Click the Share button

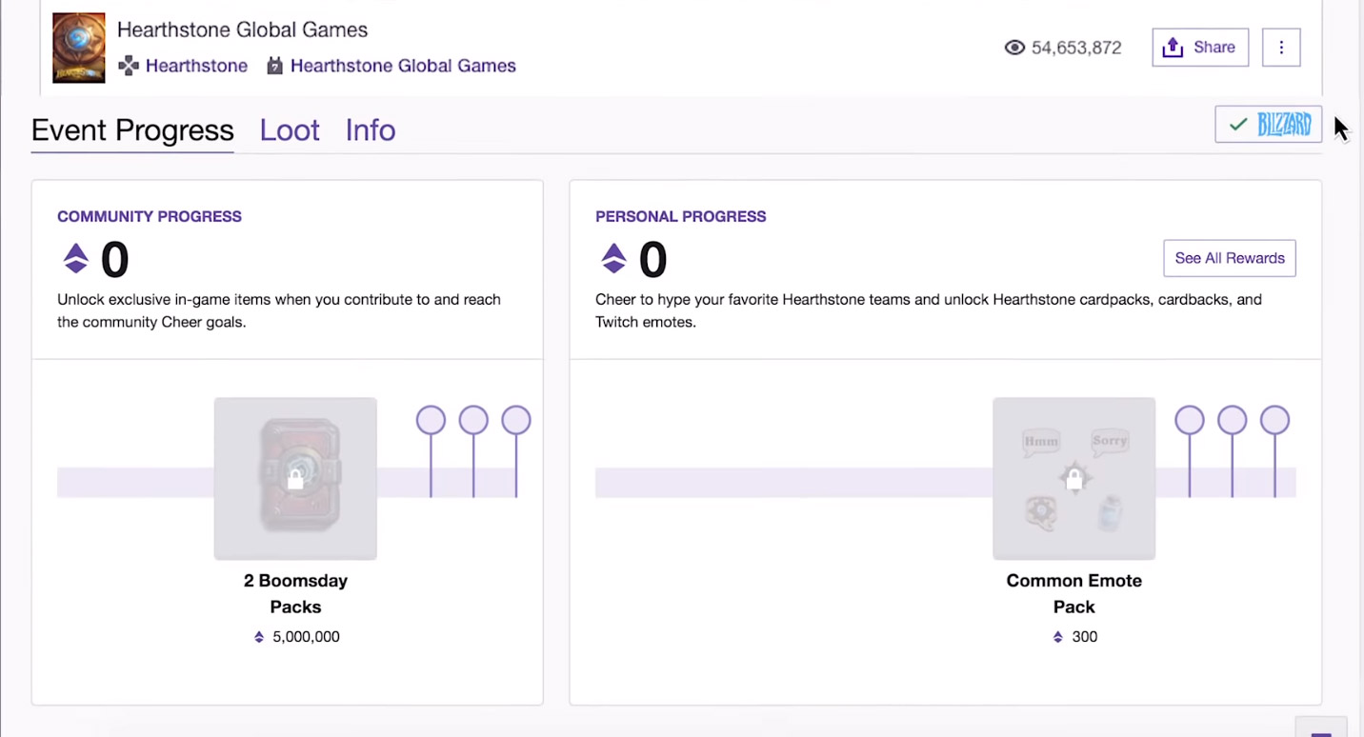(x=1199, y=48)
